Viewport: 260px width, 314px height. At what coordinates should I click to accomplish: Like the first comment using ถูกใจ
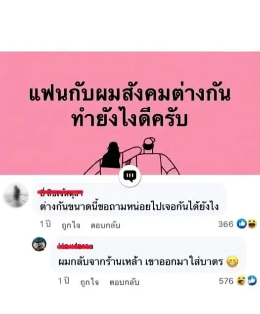(x=71, y=225)
